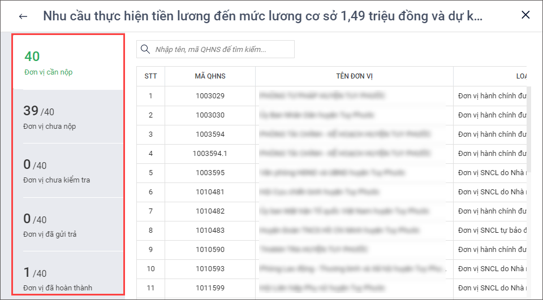Click the row with code 1010481
Screen dimensions: 543x300
click(210, 192)
